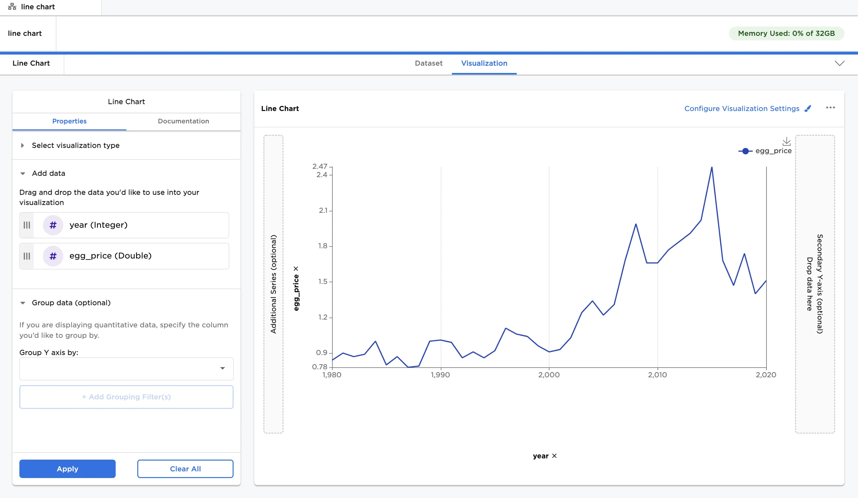Click the drag handle on the year field
Image resolution: width=858 pixels, height=498 pixels.
[27, 225]
